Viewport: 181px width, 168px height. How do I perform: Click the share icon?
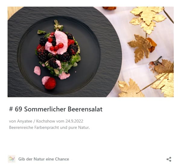[169, 159]
